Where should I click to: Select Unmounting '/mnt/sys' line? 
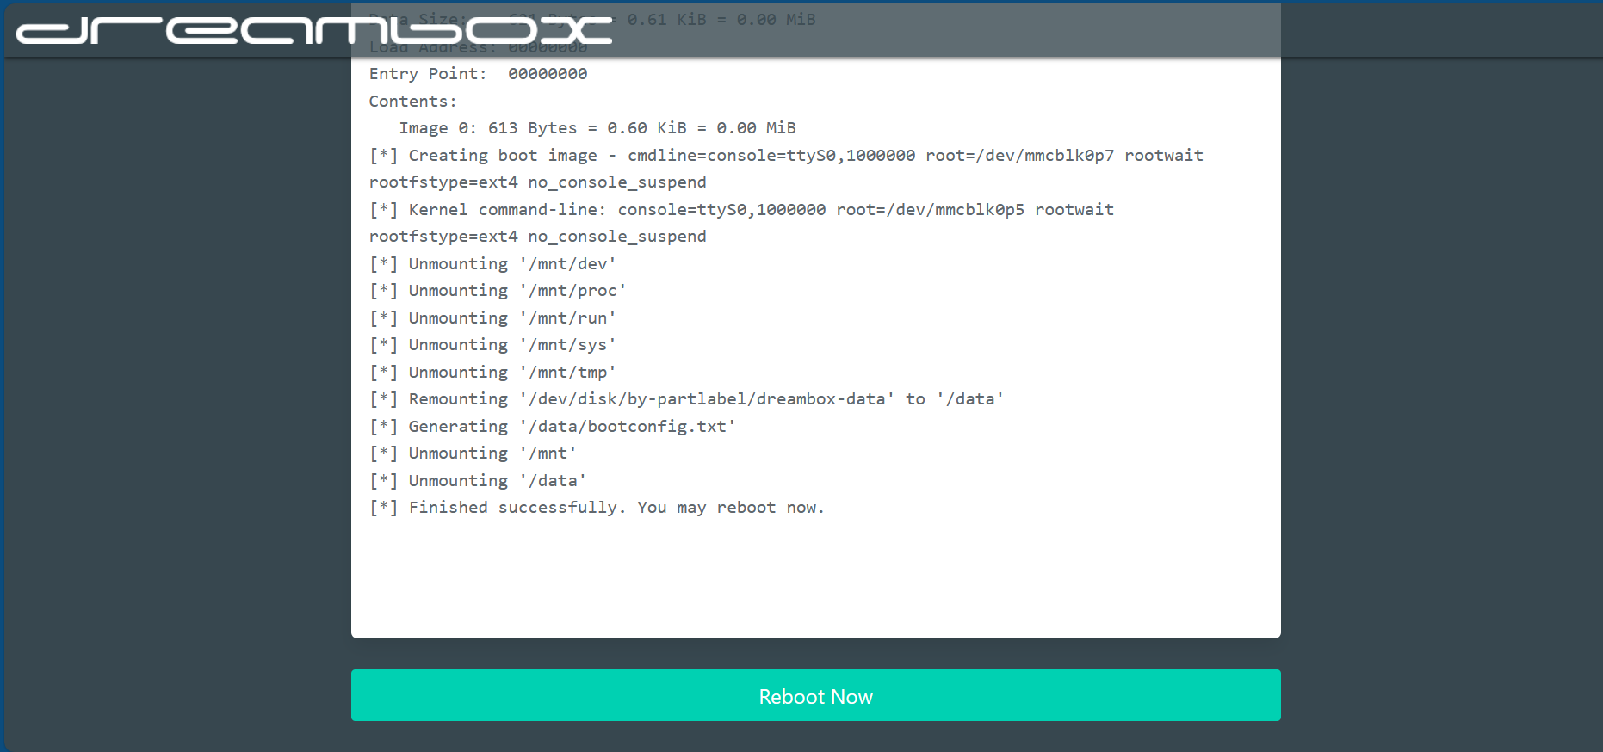(492, 345)
